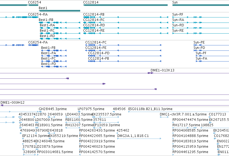
Task: Select the Best1-PB protein label
Action: pyautogui.click(x=48, y=48)
